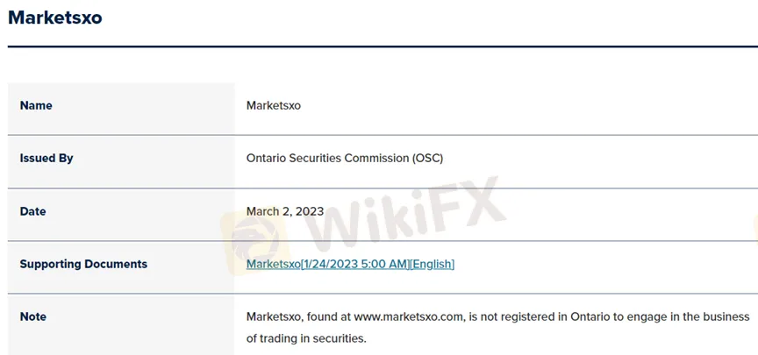Select the Note row label

33,316
